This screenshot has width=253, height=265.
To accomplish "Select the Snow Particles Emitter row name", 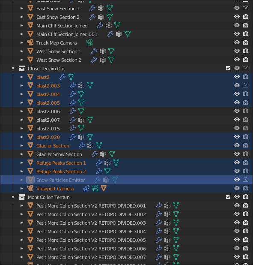I will [61, 180].
